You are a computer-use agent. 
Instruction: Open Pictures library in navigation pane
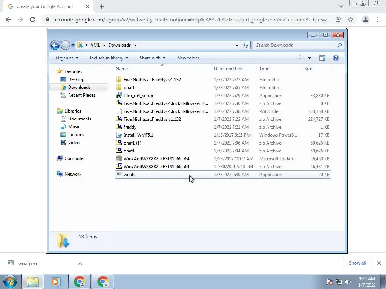76,135
